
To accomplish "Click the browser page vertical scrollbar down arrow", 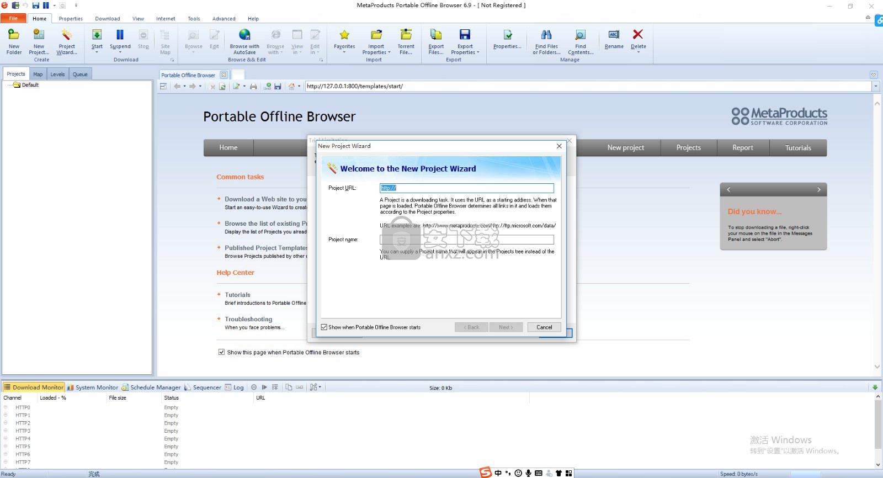I will click(877, 367).
